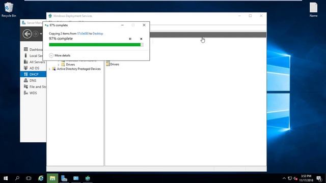Click the Windows Deployment Services title icon
Screen dimensions: 326x183
pos(50,16)
